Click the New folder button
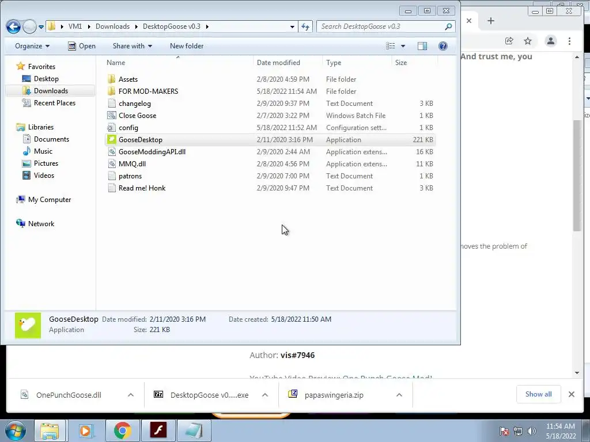The width and height of the screenshot is (590, 442). (187, 46)
